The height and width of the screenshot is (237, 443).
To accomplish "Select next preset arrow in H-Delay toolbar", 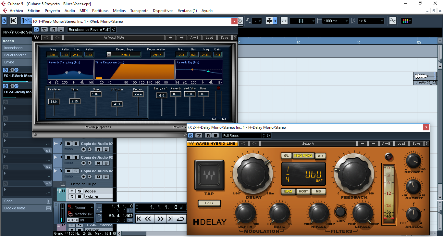I will (x=374, y=144).
